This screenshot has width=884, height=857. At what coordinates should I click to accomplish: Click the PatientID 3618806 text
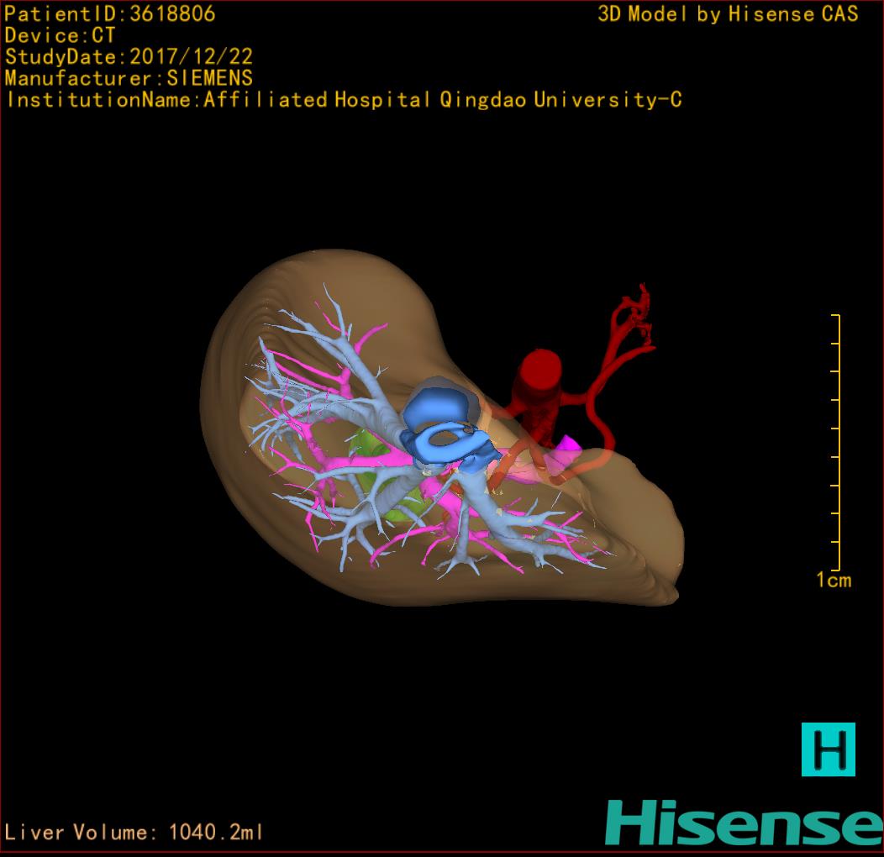[x=110, y=13]
